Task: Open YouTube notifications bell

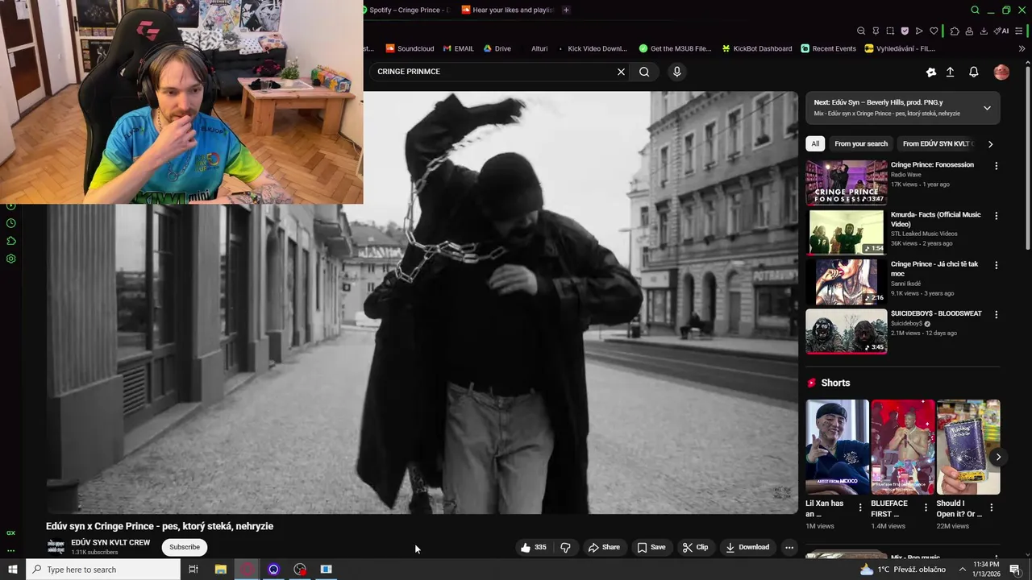Action: 973,72
